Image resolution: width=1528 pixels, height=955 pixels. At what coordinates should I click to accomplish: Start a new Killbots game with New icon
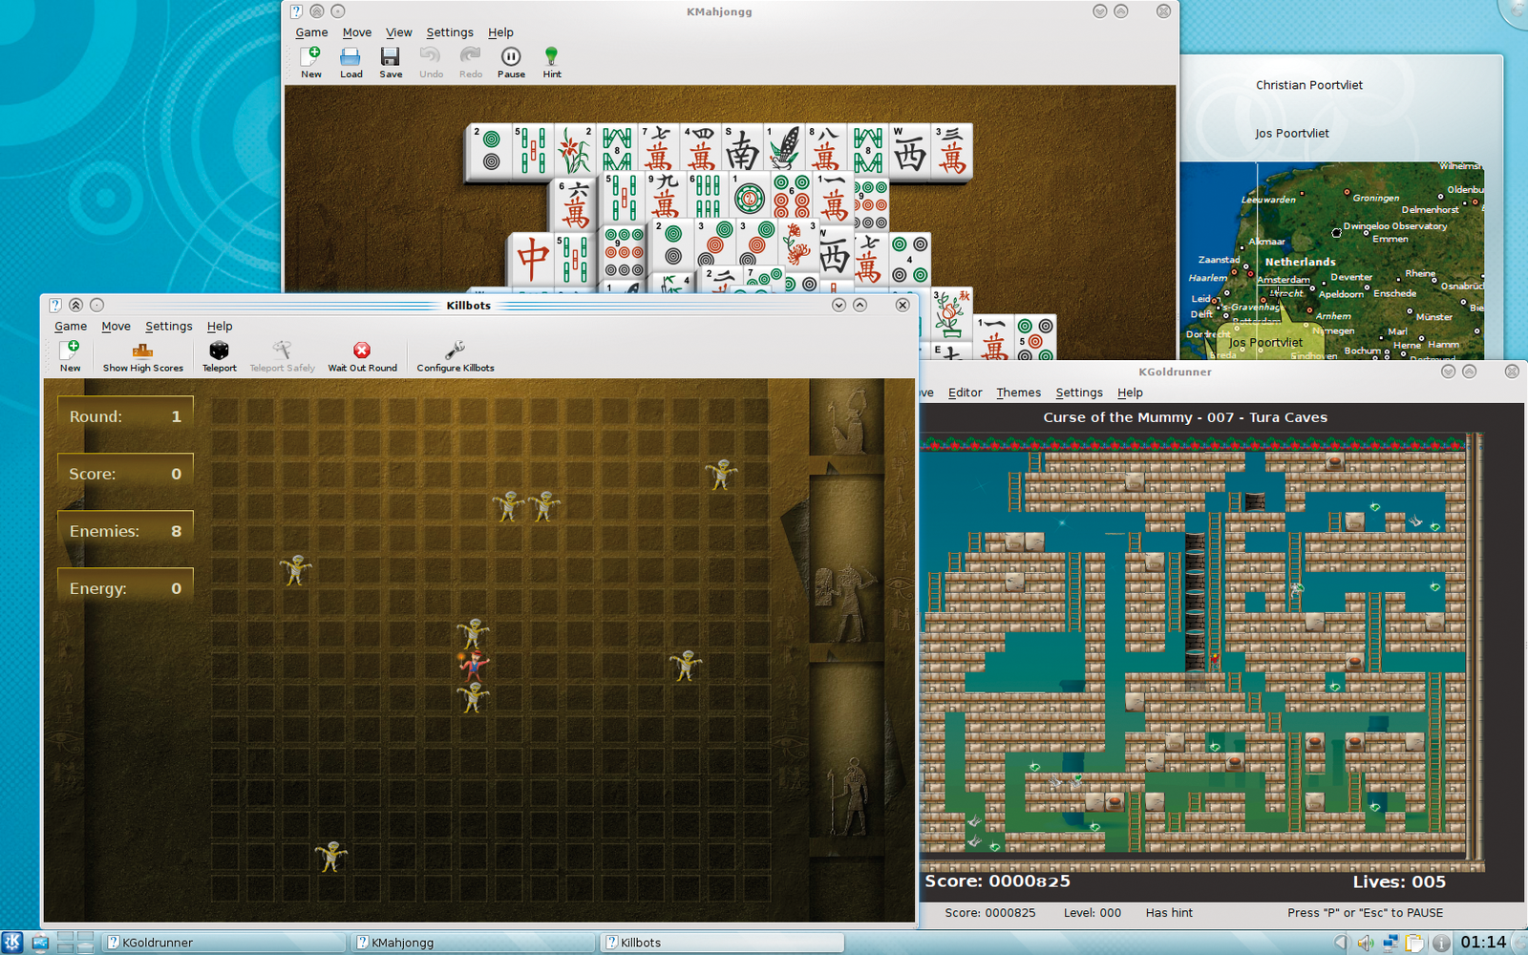tap(70, 356)
